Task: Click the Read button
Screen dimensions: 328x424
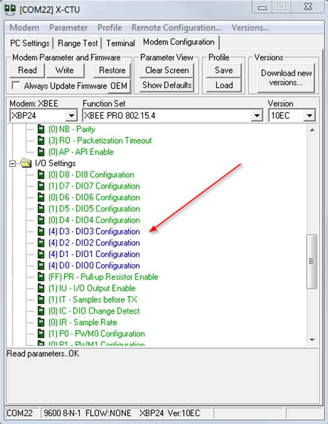Action: 28,70
